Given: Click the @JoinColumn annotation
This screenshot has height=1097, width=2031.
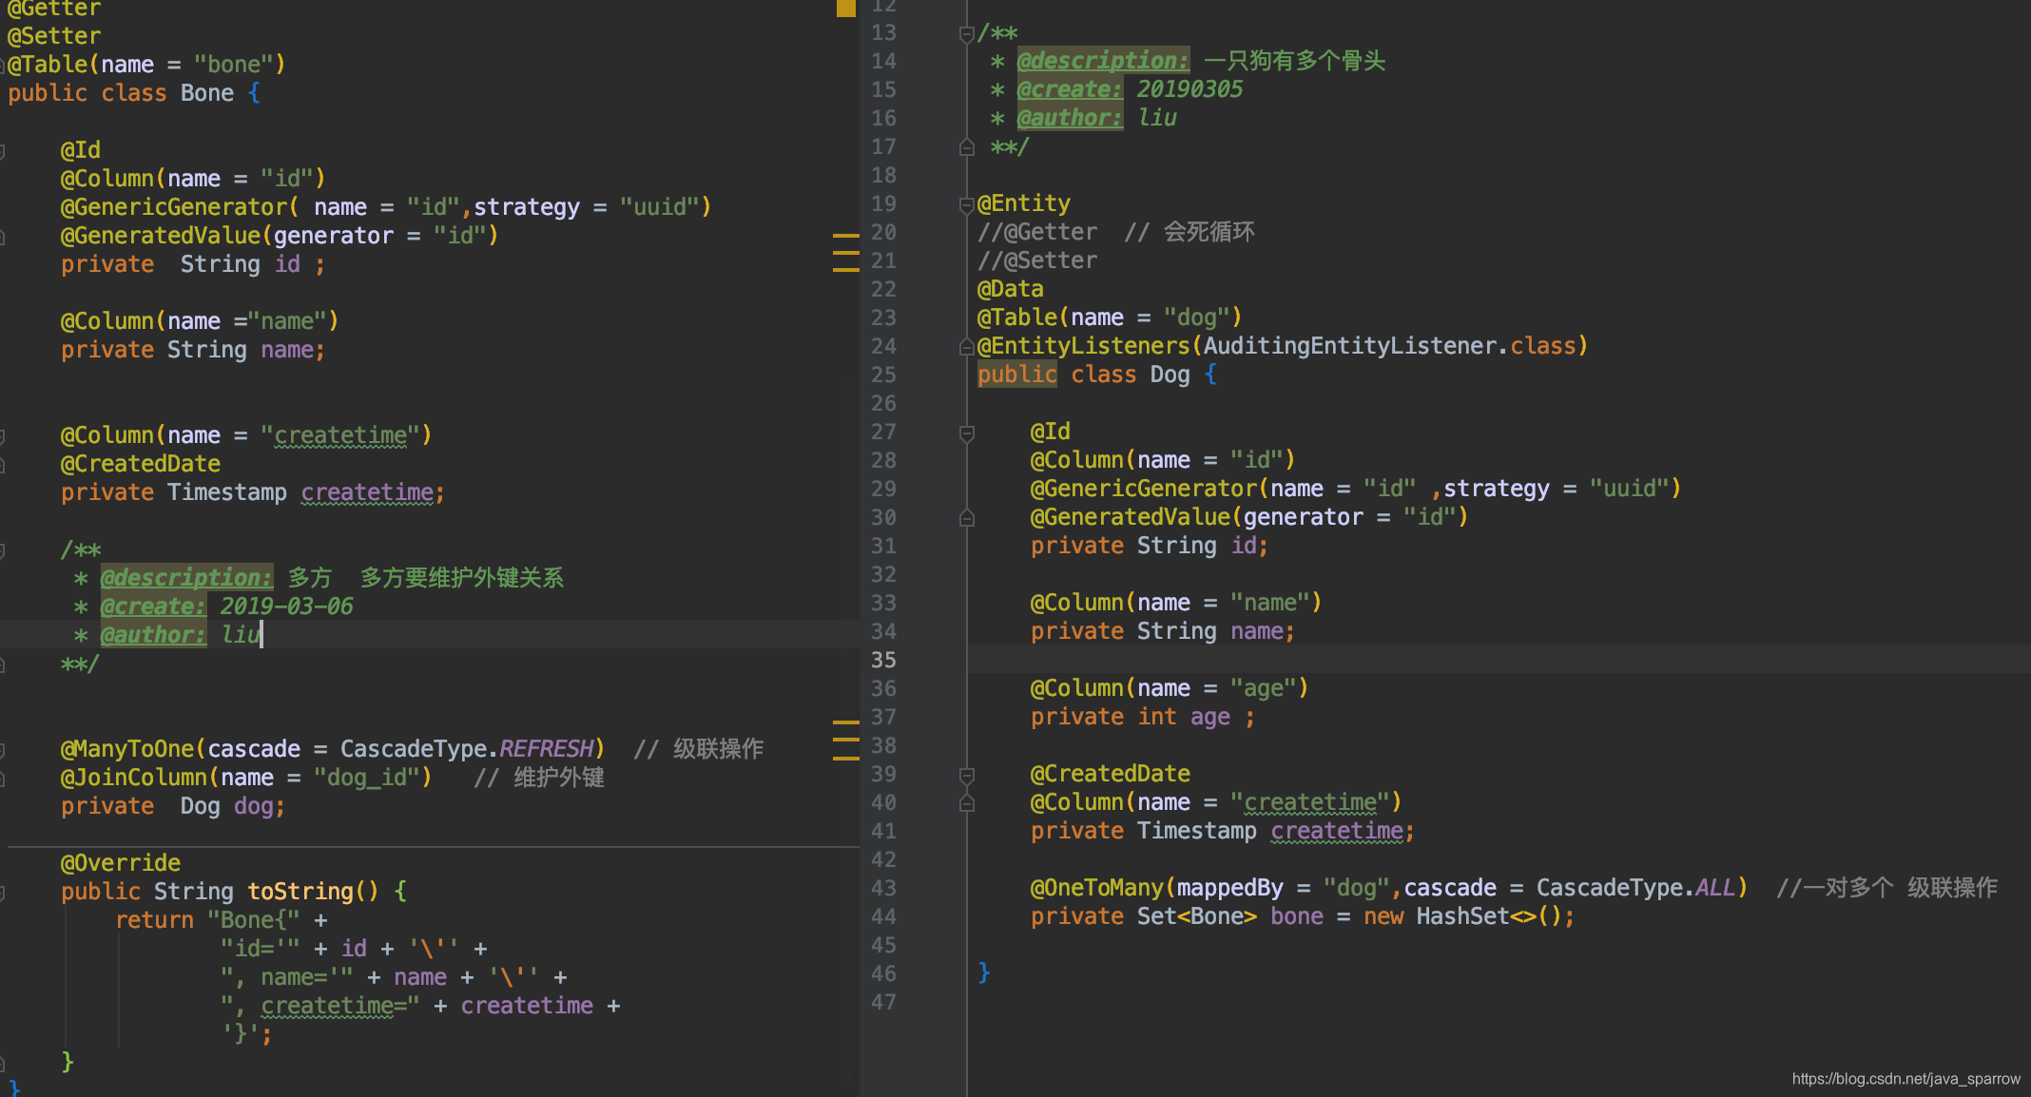Looking at the screenshot, I should point(134,778).
